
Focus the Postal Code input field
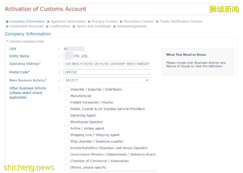107,72
